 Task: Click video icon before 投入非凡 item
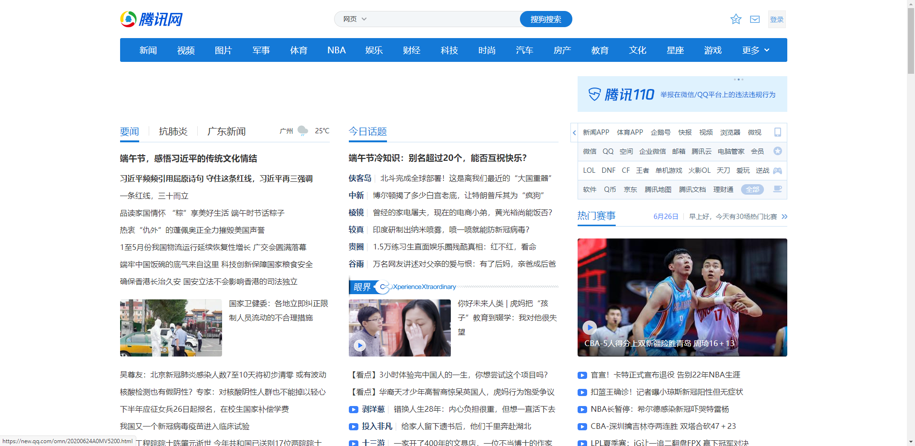coord(353,426)
